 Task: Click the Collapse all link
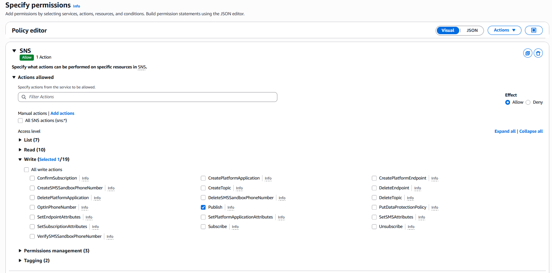click(x=531, y=131)
